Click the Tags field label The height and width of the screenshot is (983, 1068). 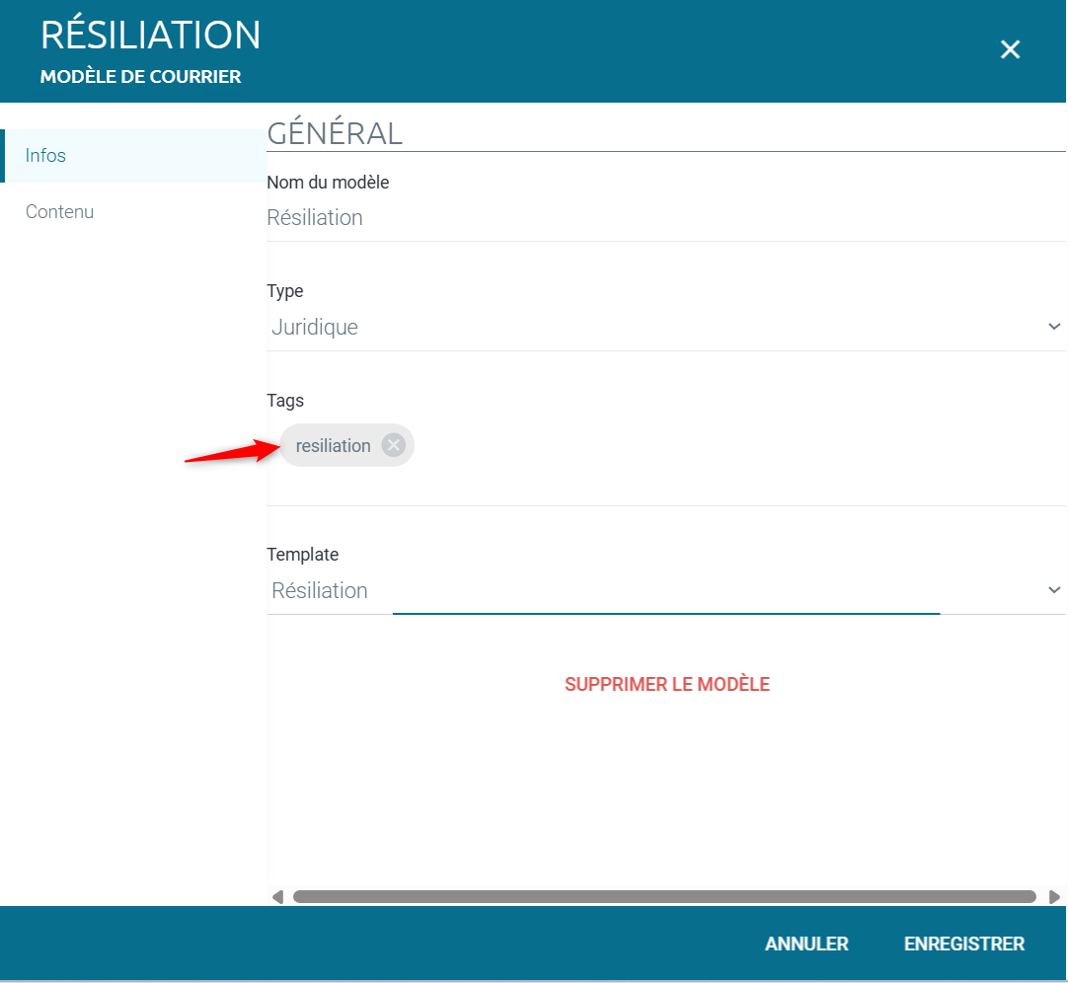click(285, 401)
